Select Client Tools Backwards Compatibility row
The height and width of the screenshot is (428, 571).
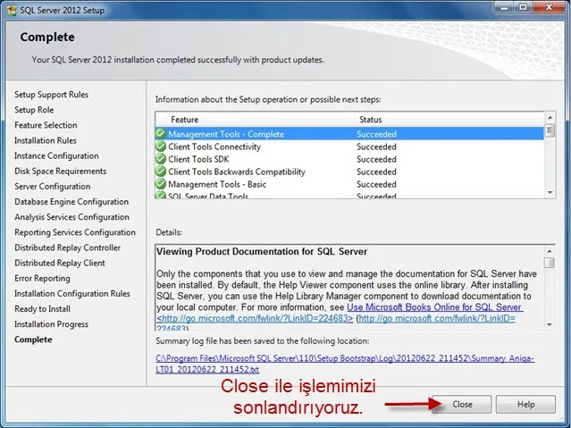coord(349,172)
